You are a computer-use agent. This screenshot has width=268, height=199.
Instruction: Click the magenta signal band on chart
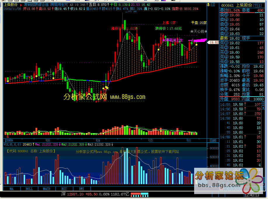point(199,40)
